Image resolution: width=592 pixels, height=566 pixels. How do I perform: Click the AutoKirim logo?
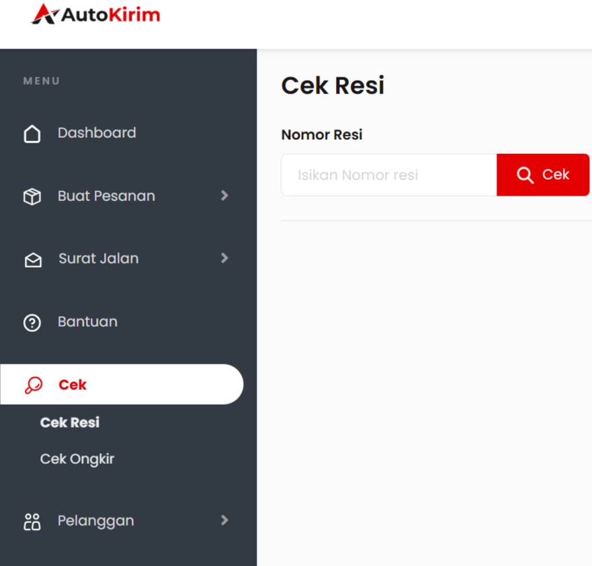click(x=95, y=14)
